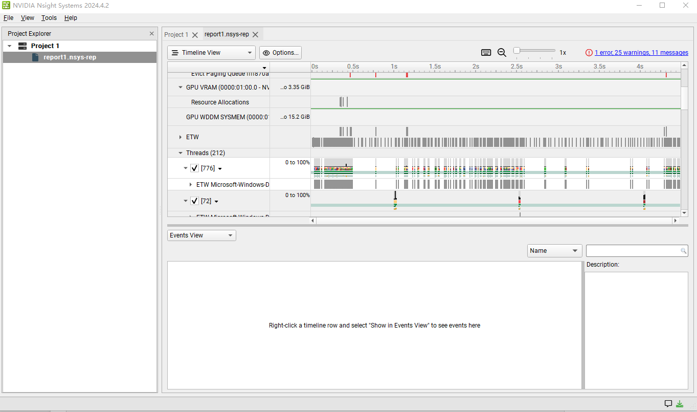Click the red error indicator icon

click(x=589, y=53)
